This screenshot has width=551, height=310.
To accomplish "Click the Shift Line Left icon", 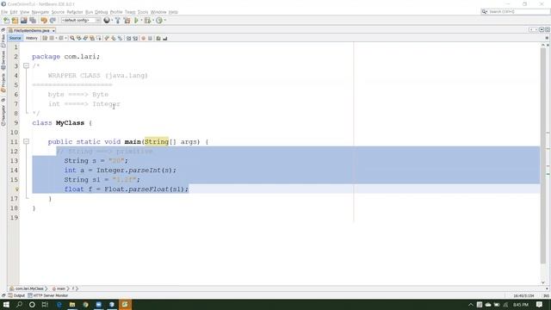I will [128, 38].
